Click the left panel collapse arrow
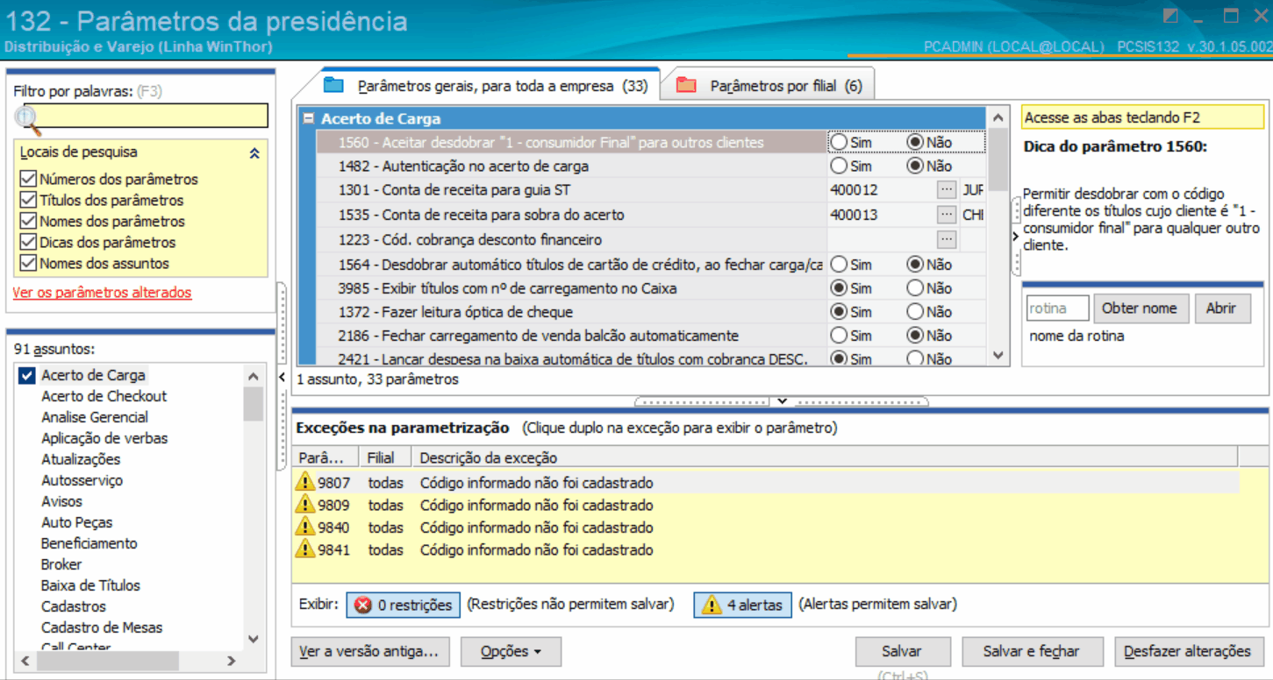The height and width of the screenshot is (680, 1273). (282, 378)
